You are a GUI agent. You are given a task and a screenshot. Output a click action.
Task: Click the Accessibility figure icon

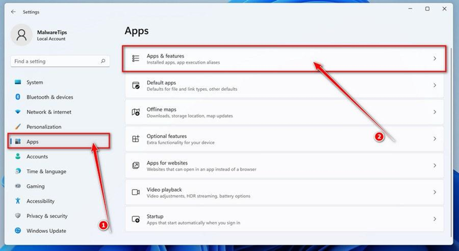click(x=18, y=201)
